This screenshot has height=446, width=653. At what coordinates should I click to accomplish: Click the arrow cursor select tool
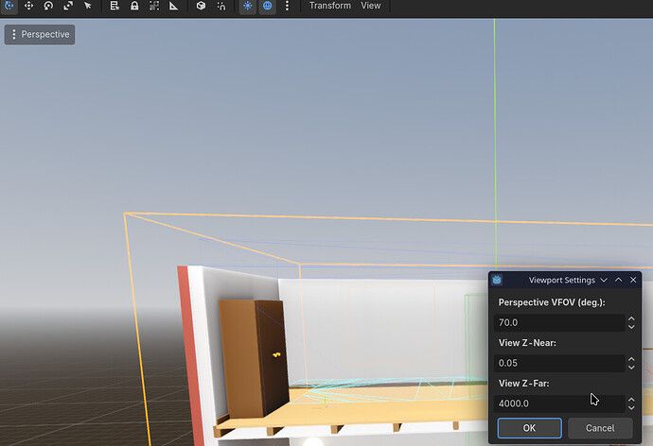[88, 6]
